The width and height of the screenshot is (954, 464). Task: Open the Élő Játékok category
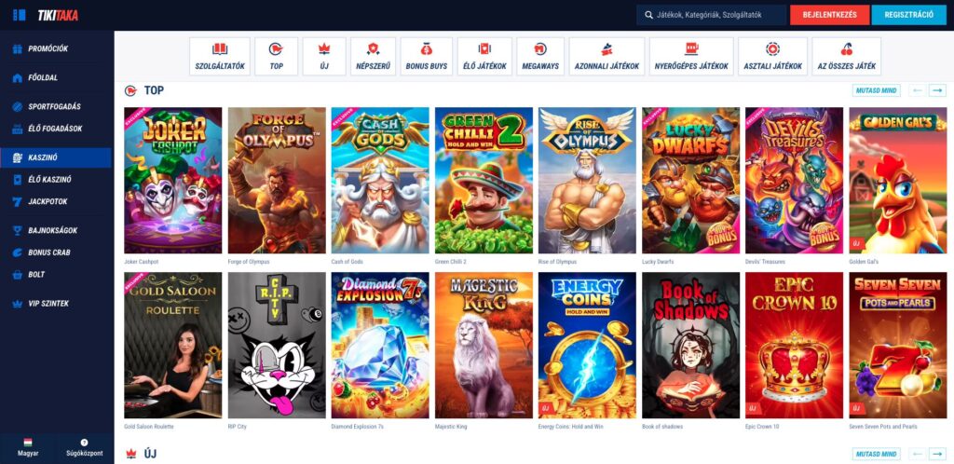484,56
